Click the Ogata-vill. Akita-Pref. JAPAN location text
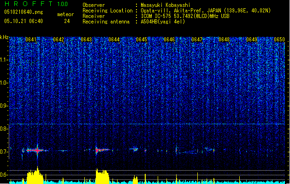 pos(206,11)
